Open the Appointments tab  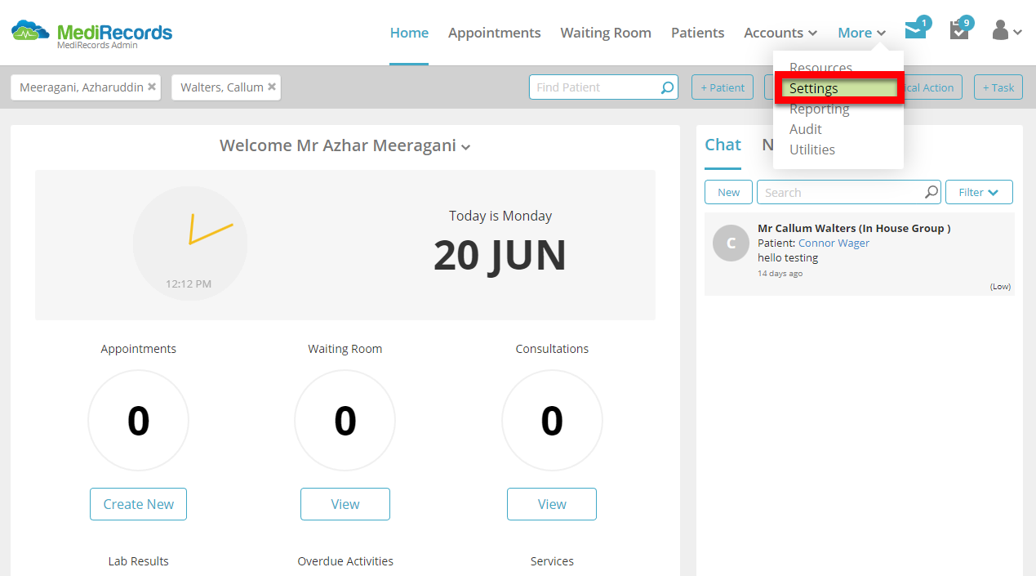click(494, 33)
